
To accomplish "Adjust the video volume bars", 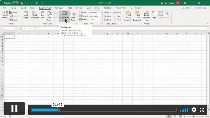I will coord(184,110).
